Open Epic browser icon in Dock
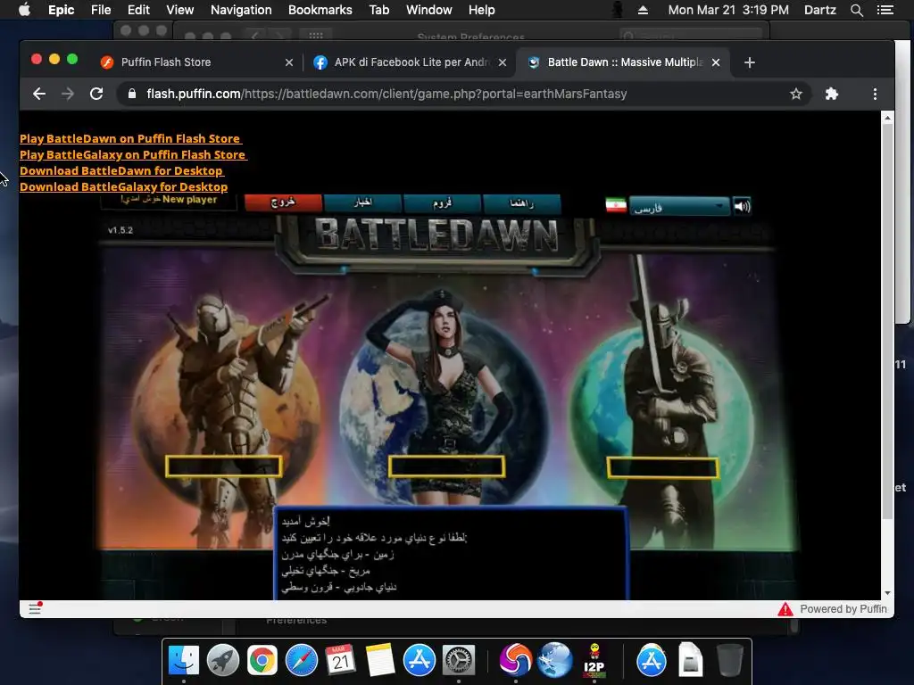 point(515,661)
